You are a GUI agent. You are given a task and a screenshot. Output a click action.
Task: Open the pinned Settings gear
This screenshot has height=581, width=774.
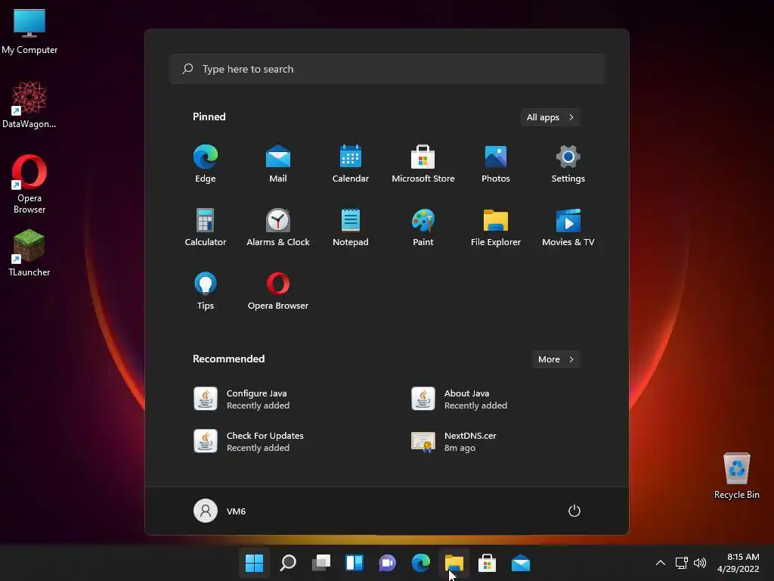coord(568,163)
